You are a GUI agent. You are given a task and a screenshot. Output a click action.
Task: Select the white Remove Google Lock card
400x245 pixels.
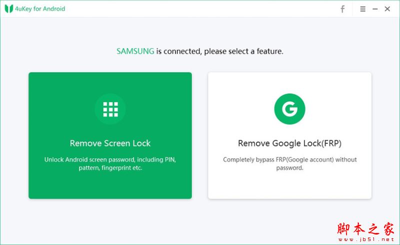click(x=289, y=136)
